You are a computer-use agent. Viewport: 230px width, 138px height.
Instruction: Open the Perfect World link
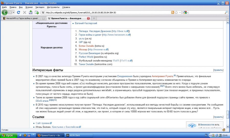(86, 57)
